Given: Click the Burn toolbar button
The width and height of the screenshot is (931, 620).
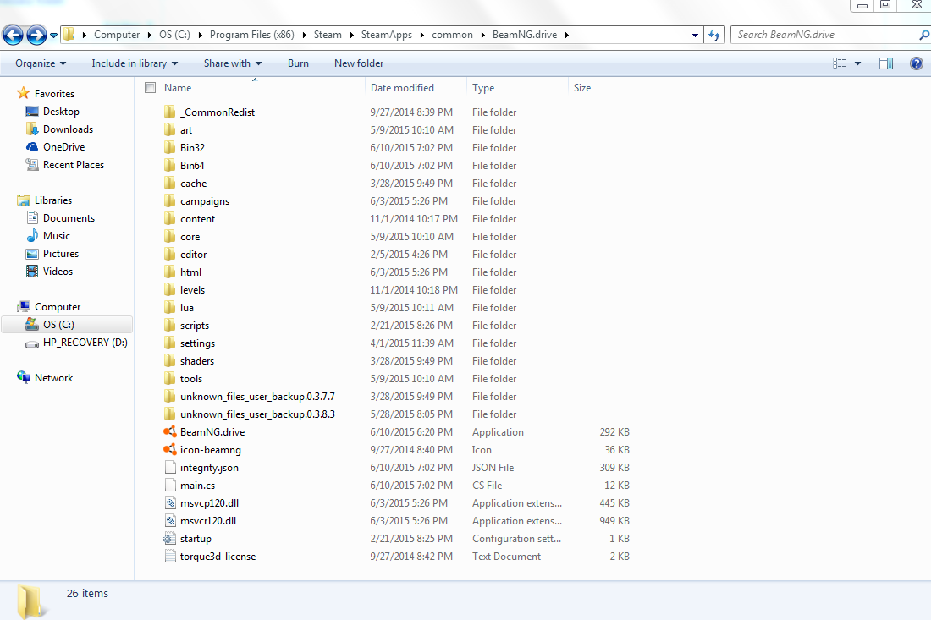Looking at the screenshot, I should (298, 63).
